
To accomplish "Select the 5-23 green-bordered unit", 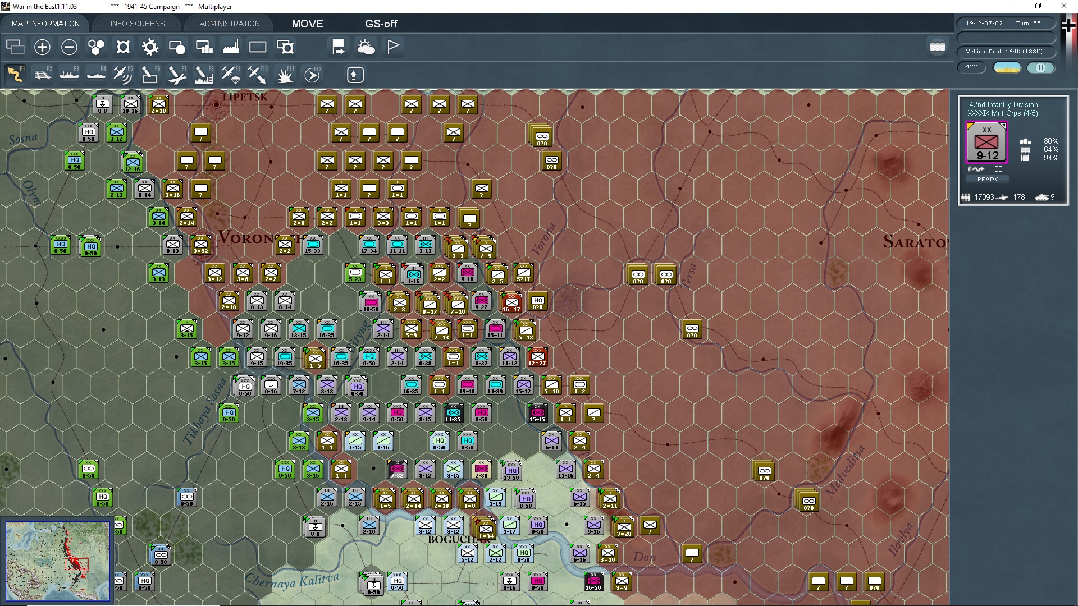I will [355, 272].
